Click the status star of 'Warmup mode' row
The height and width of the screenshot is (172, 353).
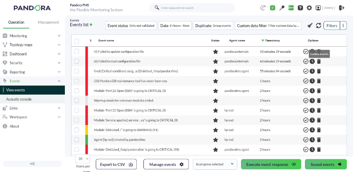coord(215,101)
